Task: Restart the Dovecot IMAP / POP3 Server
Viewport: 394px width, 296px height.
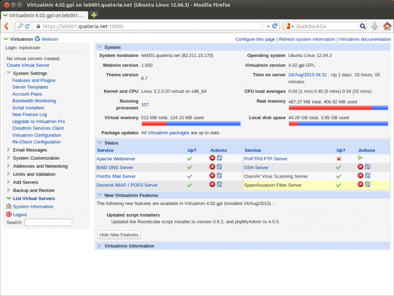Action: click(219, 184)
